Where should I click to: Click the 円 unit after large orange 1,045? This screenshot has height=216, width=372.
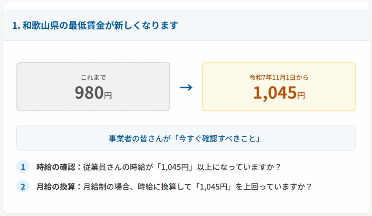(301, 96)
